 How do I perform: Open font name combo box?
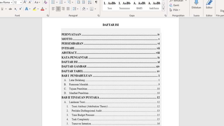pos(6,2)
